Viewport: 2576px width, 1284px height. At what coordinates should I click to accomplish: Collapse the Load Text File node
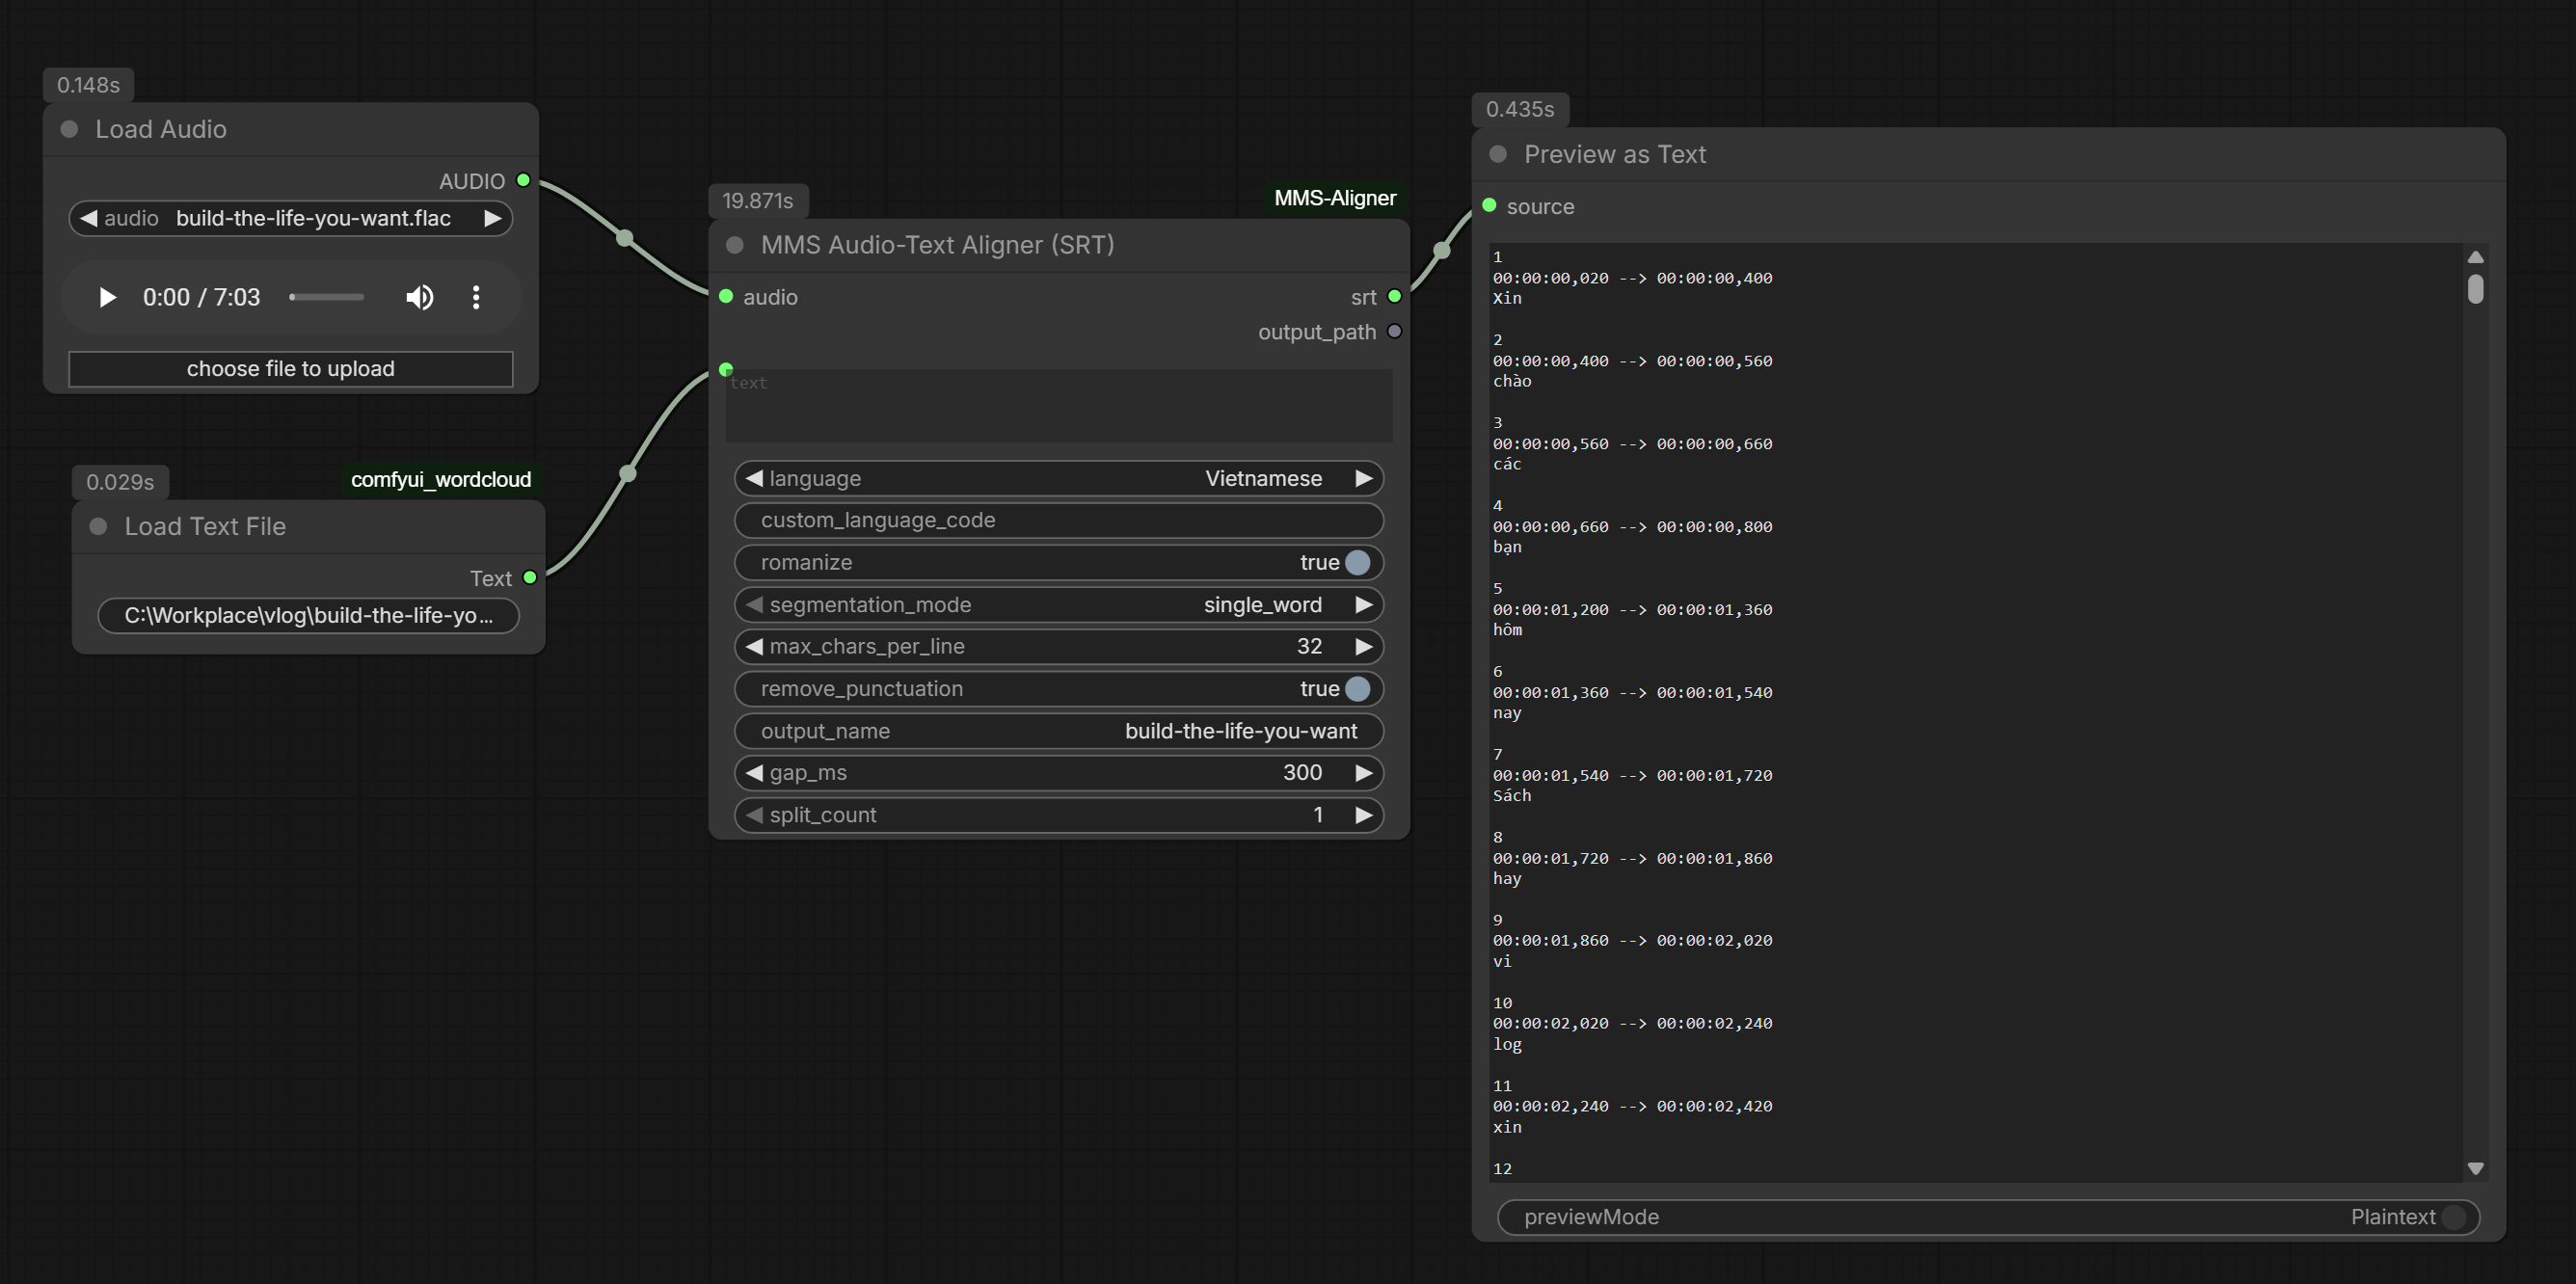point(99,526)
